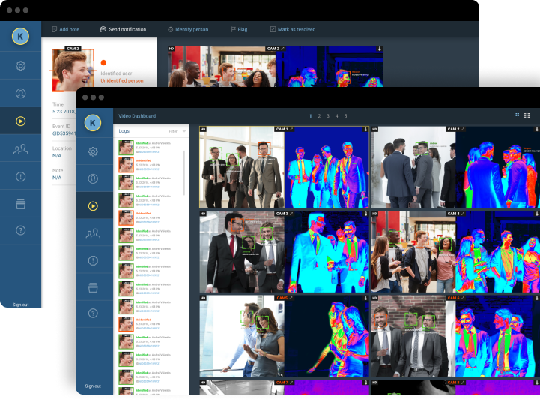The width and height of the screenshot is (540, 402).
Task: Click the K avatar in back window sidebar
Action: tap(20, 36)
